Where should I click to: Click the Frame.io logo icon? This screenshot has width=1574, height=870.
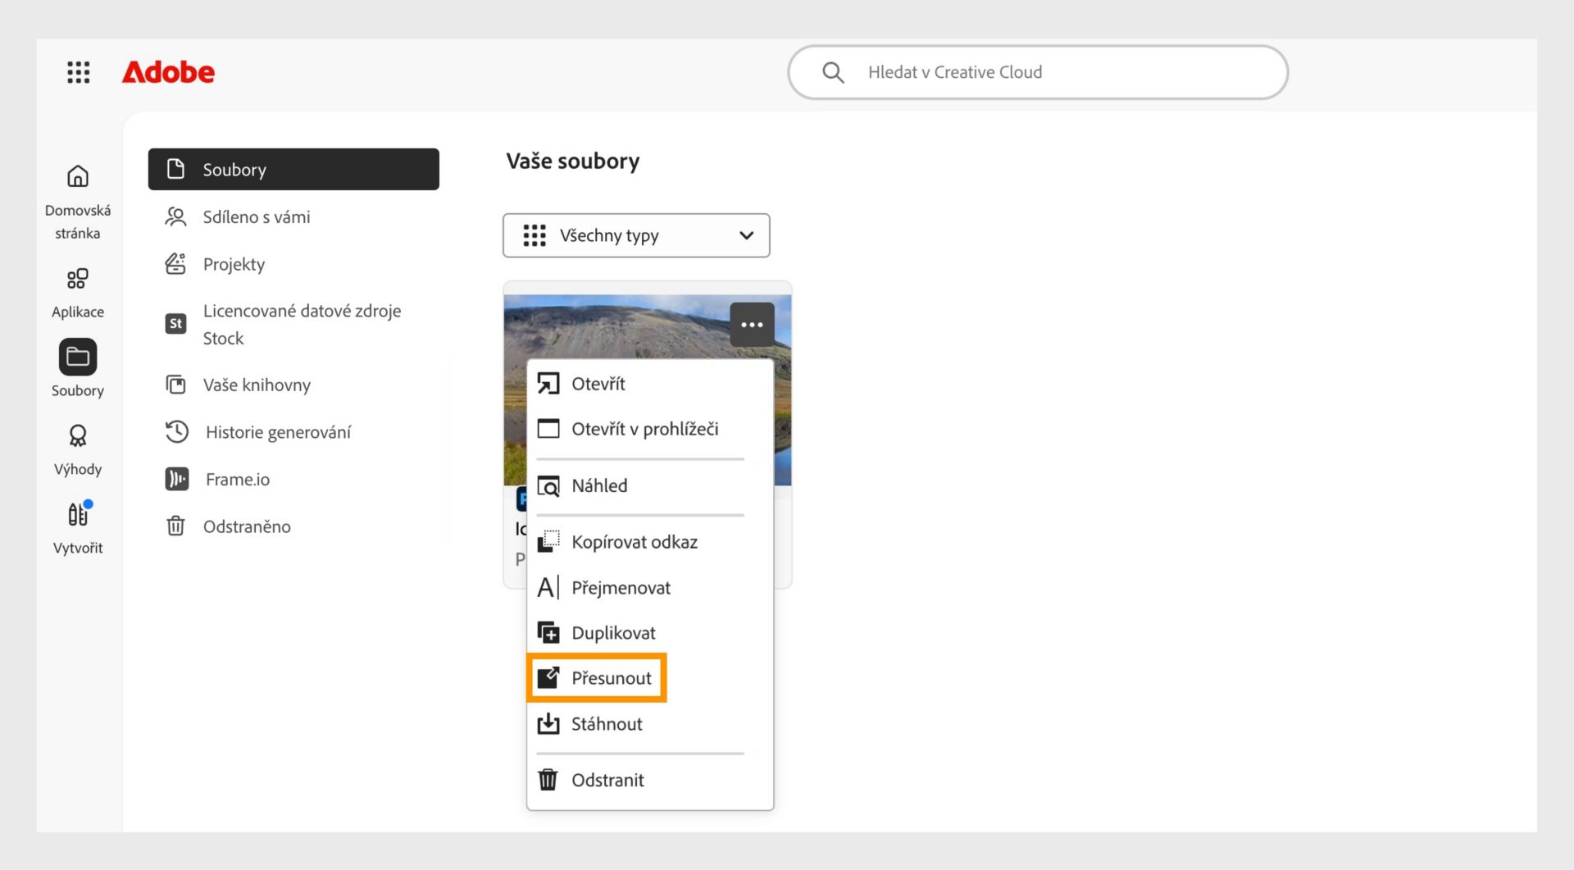point(176,479)
